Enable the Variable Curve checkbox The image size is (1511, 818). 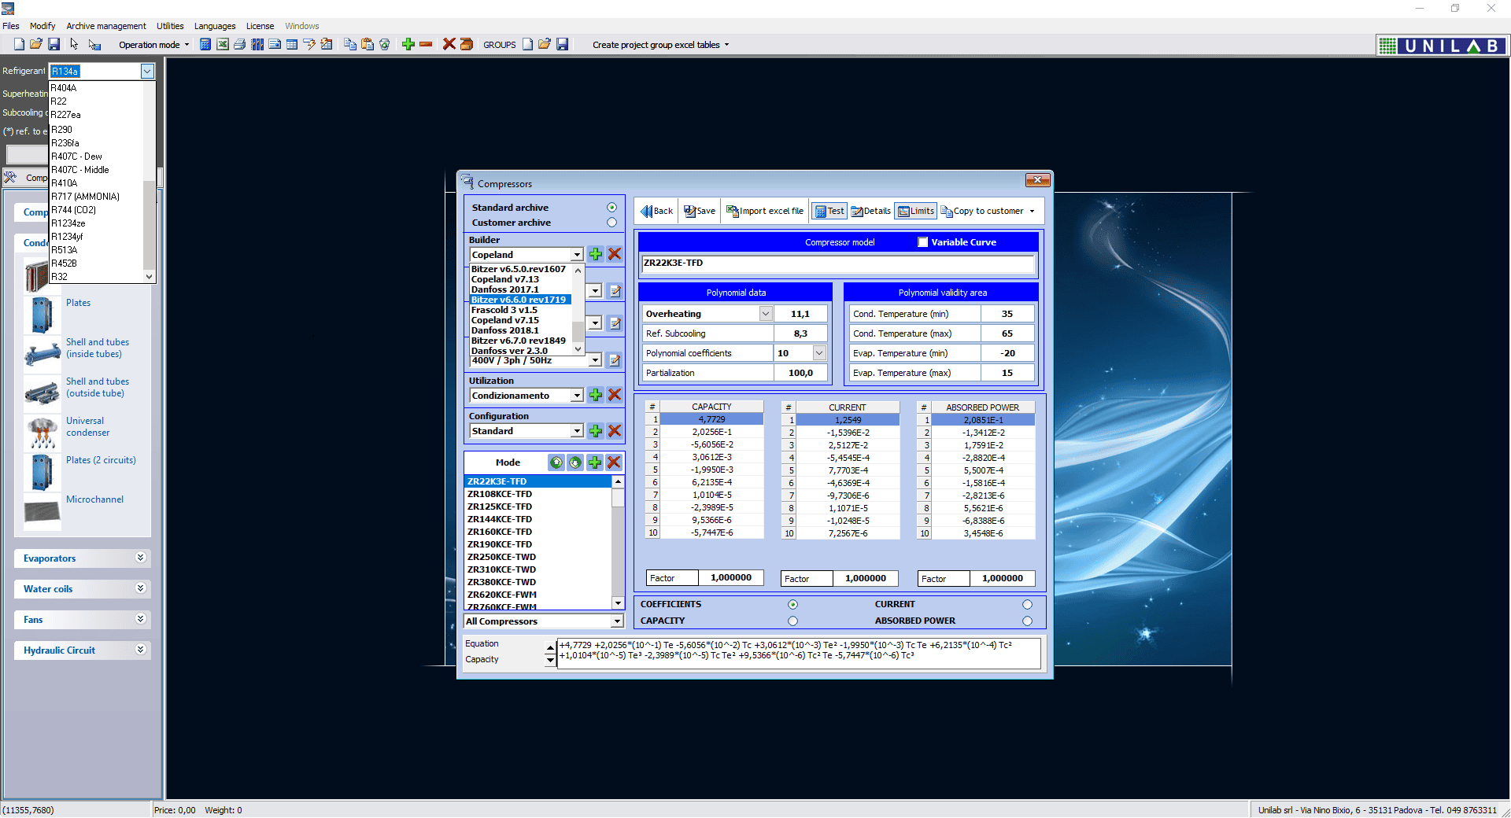point(922,242)
